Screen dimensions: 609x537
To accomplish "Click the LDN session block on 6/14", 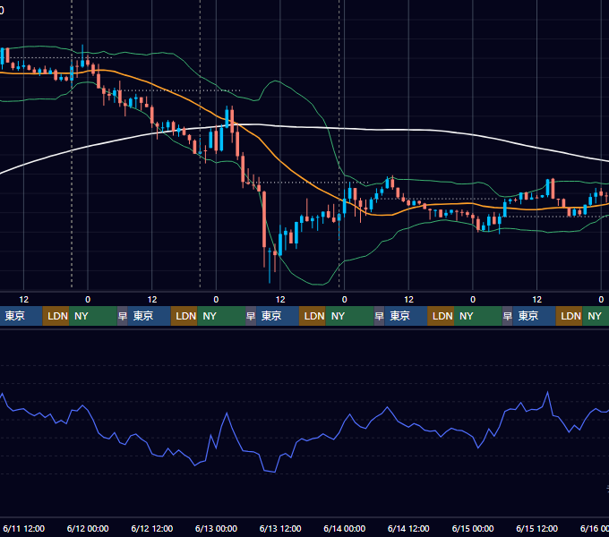I will (441, 316).
